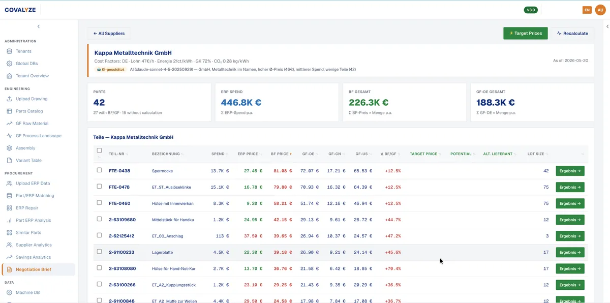Click the Upload ERP Data icon

pyautogui.click(x=9, y=183)
